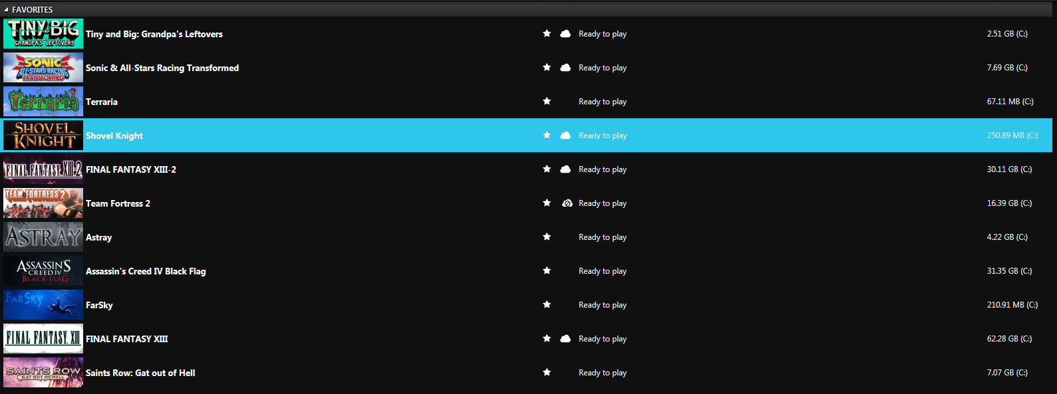Open Astray game thumbnail
The image size is (1057, 394).
tap(43, 237)
